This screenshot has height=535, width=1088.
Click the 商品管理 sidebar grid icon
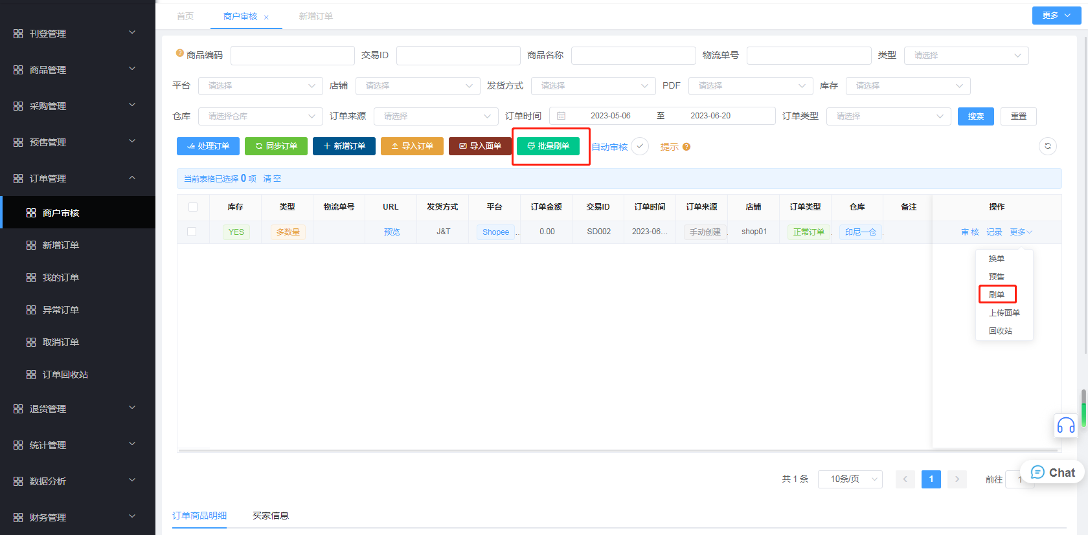click(18, 70)
